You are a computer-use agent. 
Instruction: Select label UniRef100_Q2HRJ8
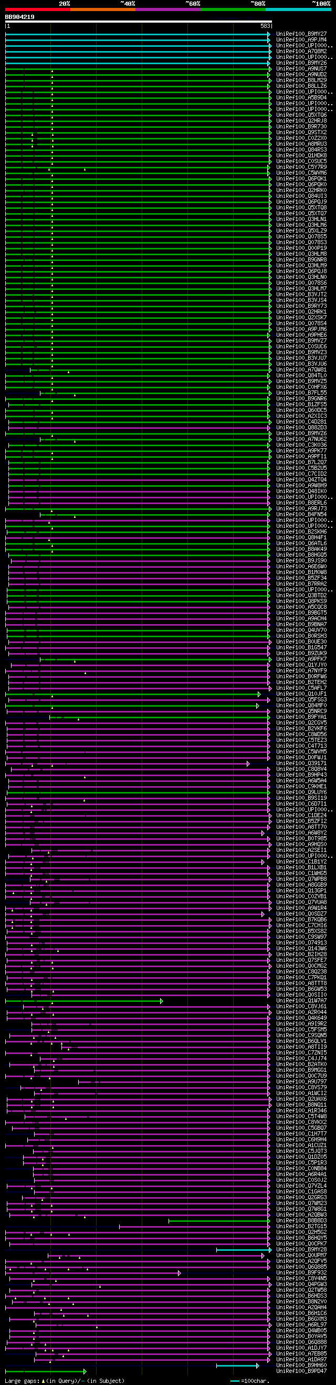pos(302,121)
